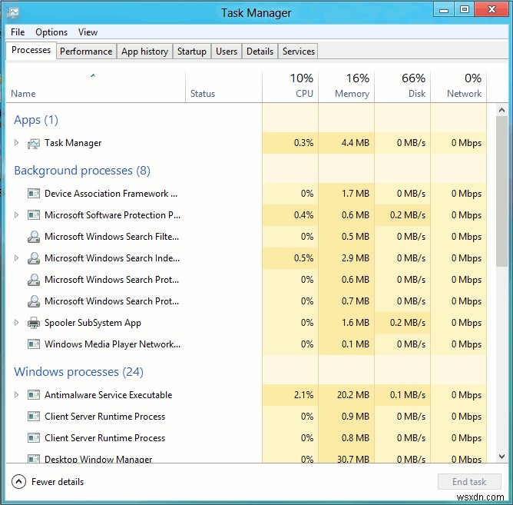Select the Client Server Runtime Process using 0.8 MB
The image size is (513, 505).
(104, 438)
